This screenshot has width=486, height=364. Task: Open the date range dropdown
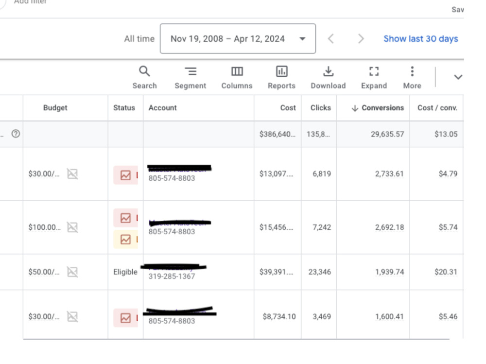[x=238, y=39]
